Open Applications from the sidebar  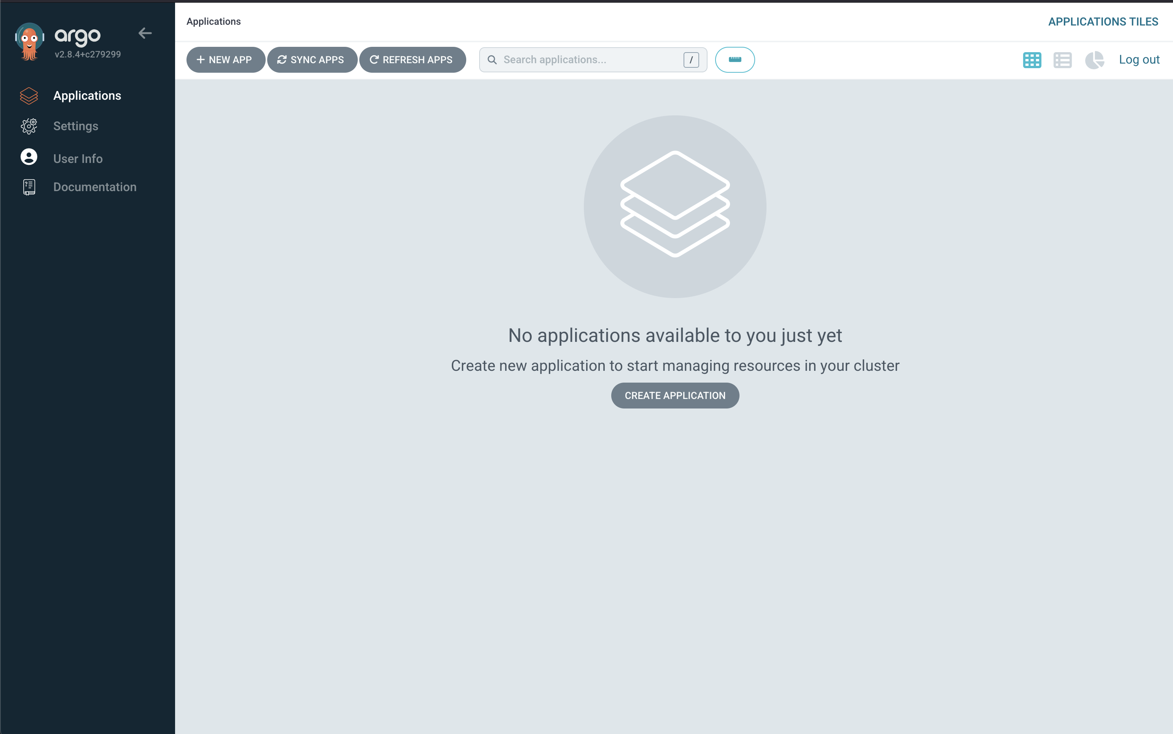click(88, 96)
